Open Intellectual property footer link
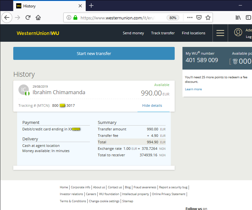This screenshot has width=252, height=210. click(136, 194)
